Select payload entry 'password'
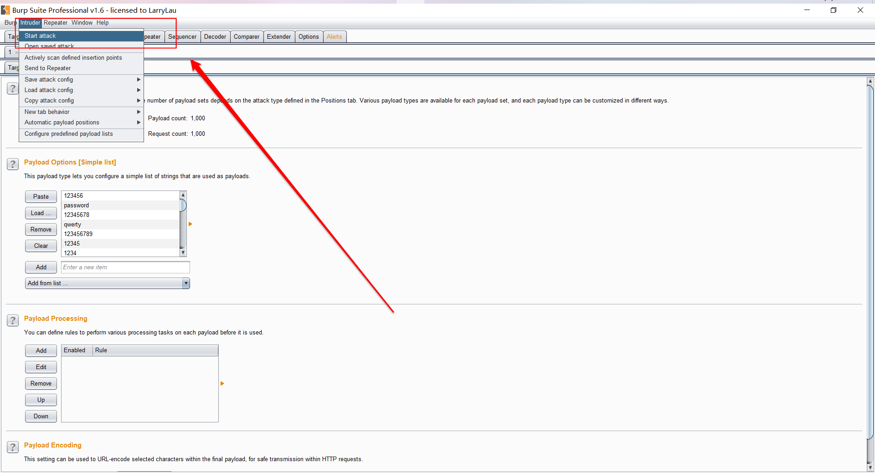The width and height of the screenshot is (875, 473). [x=121, y=206]
